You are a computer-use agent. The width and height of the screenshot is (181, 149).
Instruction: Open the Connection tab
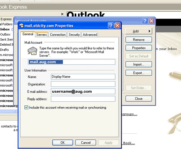point(58,35)
